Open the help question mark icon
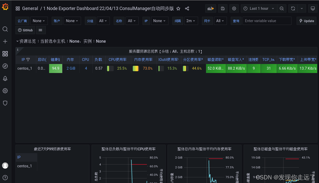This screenshot has height=183, width=319. coord(5,178)
